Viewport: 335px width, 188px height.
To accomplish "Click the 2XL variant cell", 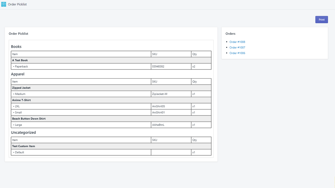I will pyautogui.click(x=81, y=106).
